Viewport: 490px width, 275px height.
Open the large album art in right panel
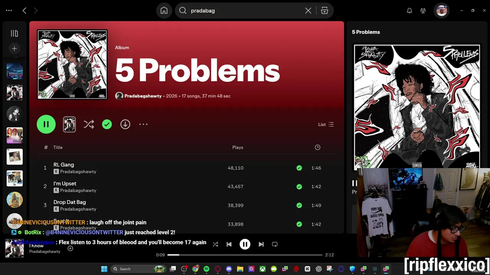click(417, 107)
